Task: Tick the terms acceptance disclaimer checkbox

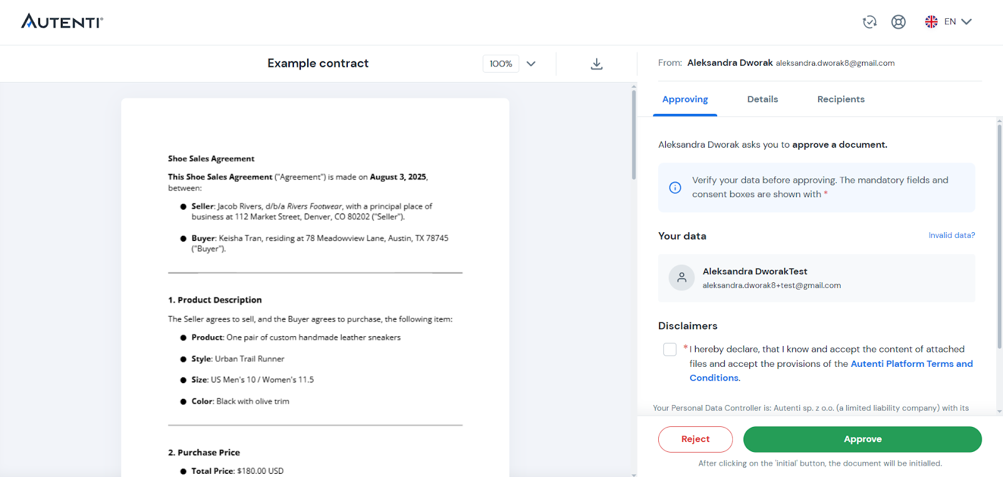Action: tap(670, 349)
